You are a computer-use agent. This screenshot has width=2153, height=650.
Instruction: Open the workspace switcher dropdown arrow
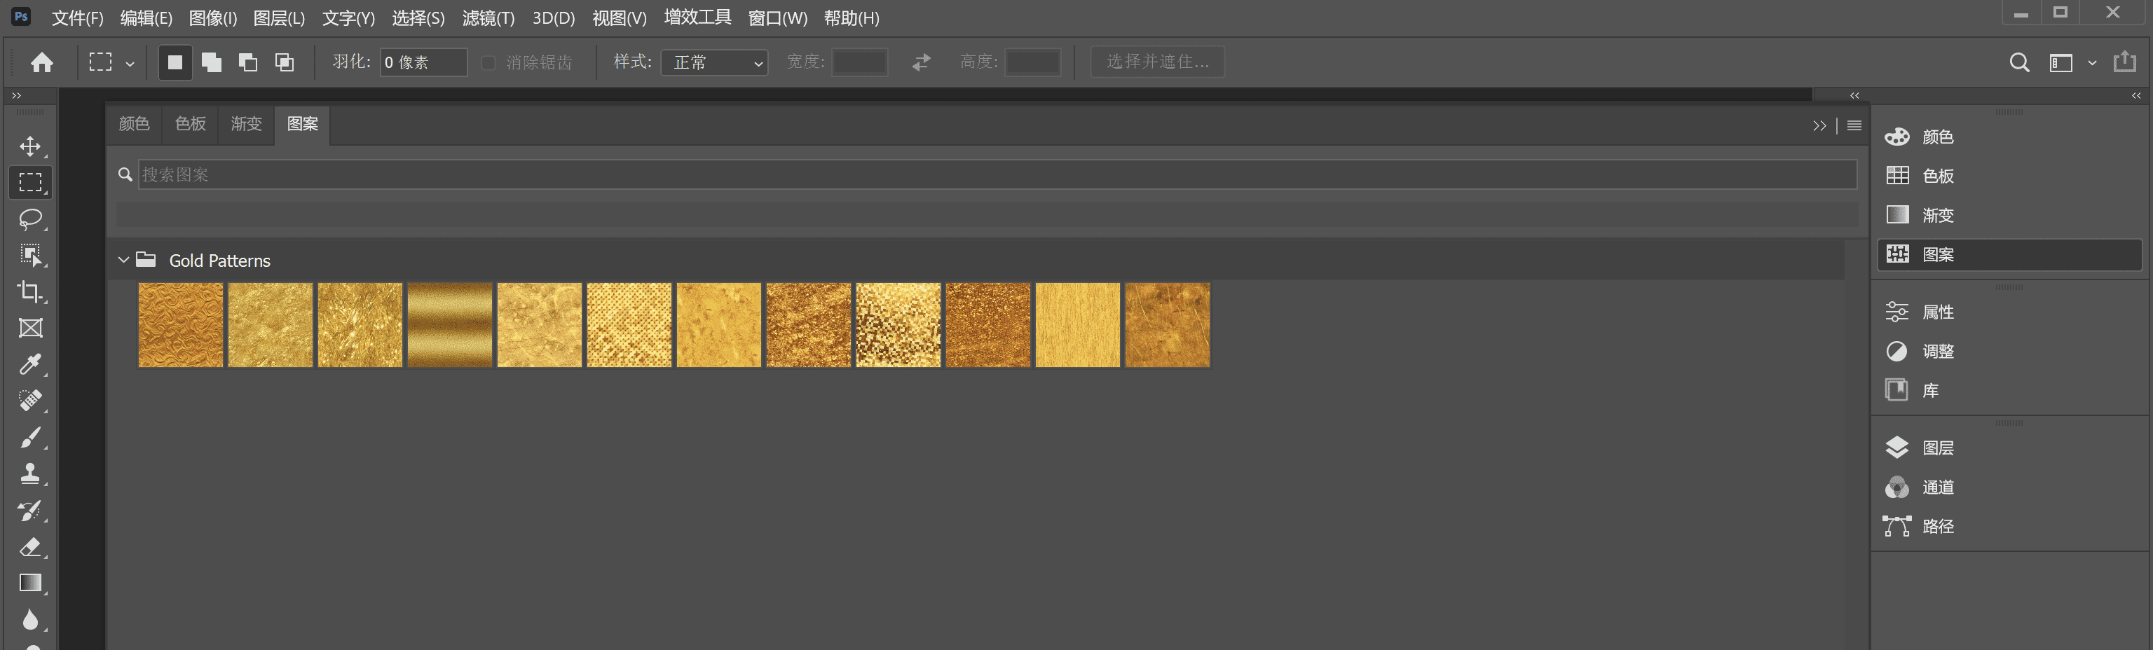pyautogui.click(x=2092, y=62)
